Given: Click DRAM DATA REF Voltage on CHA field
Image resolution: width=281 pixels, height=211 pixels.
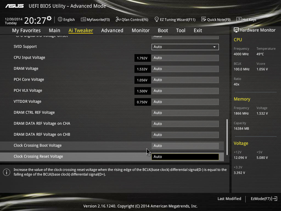Looking at the screenshot, I should click(x=185, y=124).
